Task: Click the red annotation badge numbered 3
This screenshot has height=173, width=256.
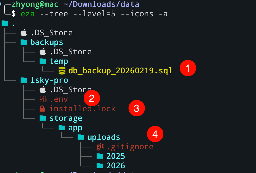Action: (136, 108)
